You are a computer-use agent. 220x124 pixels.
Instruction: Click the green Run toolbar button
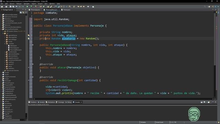point(27,7)
